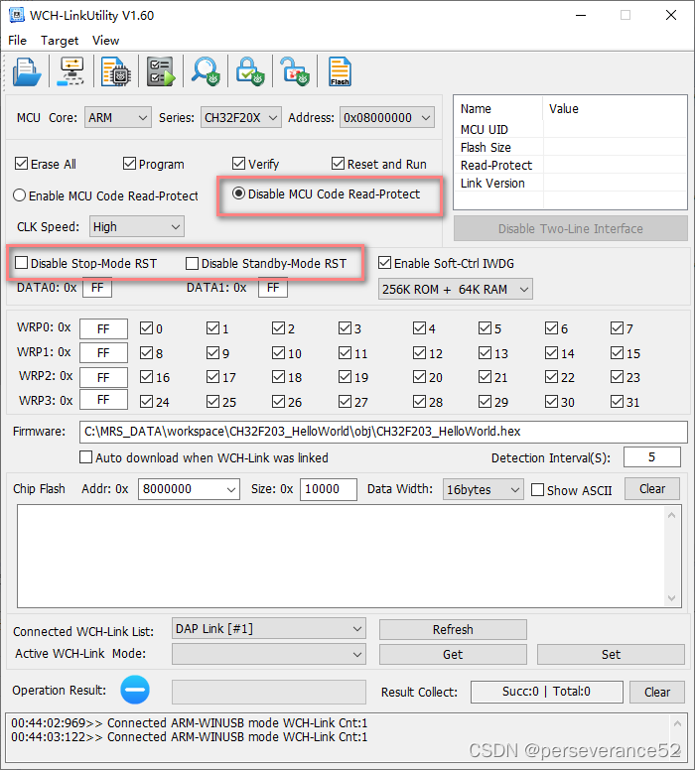Click the WCH-LinkUtility title bar app icon
The width and height of the screenshot is (695, 770).
click(17, 15)
